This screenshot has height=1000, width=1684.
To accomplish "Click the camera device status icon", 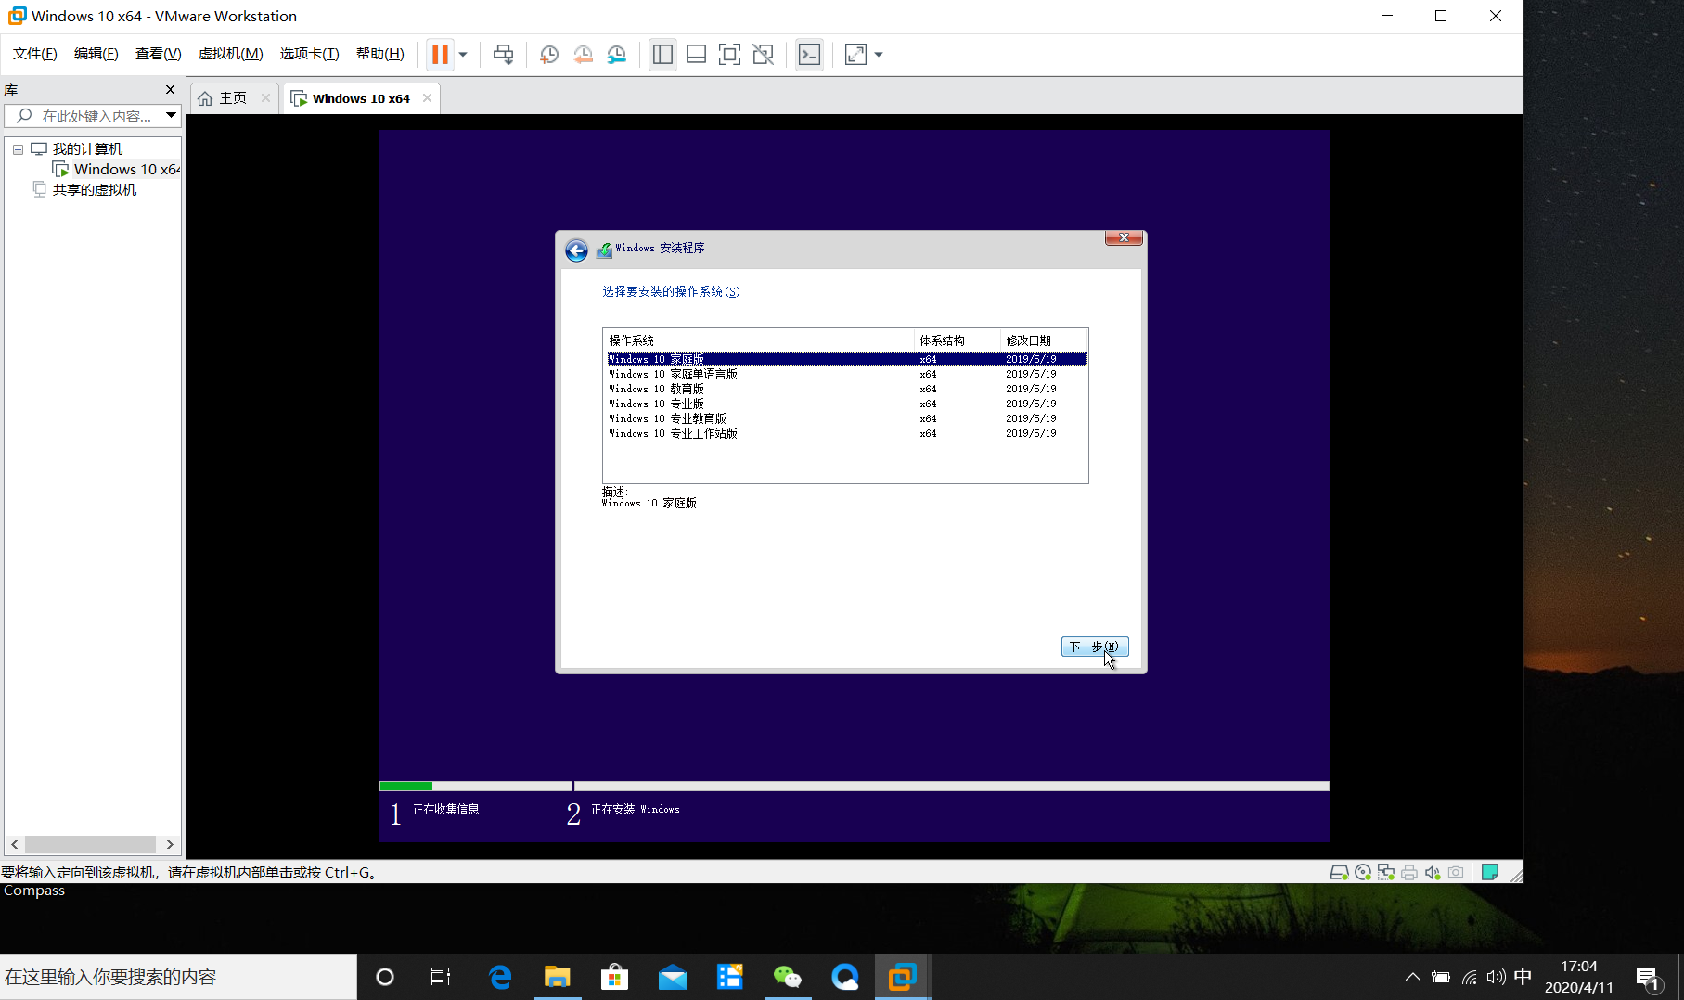I will pyautogui.click(x=1456, y=872).
